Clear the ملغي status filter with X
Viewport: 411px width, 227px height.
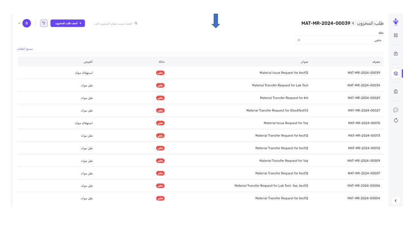(299, 40)
